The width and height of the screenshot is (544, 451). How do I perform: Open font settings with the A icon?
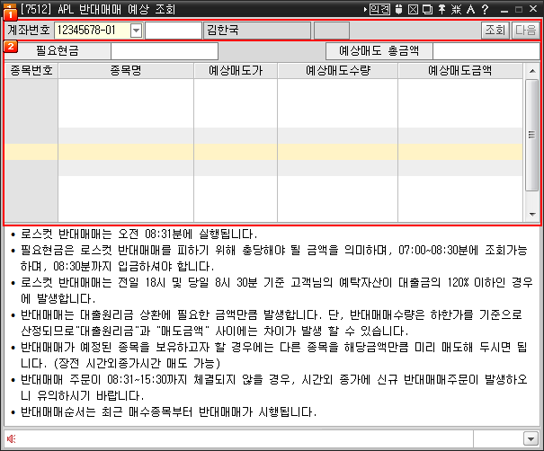(x=471, y=9)
